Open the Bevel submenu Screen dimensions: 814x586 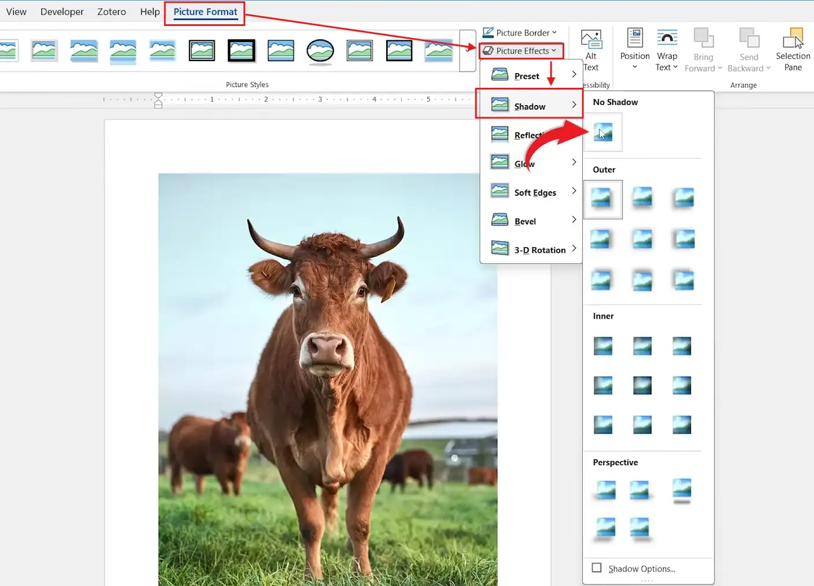(x=531, y=221)
